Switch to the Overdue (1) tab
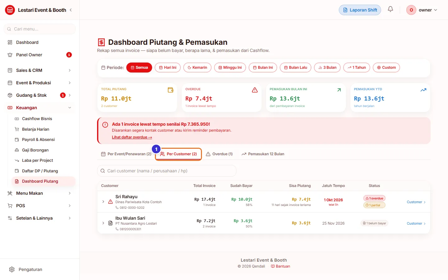 pos(219,154)
